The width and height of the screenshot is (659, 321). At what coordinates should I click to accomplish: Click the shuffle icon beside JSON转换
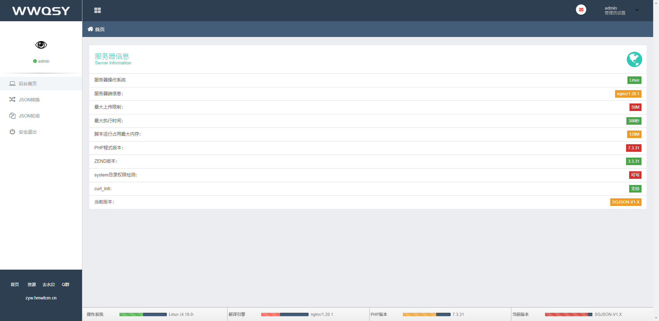pos(12,100)
